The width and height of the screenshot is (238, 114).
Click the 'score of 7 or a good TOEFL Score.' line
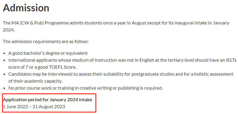point(42,67)
